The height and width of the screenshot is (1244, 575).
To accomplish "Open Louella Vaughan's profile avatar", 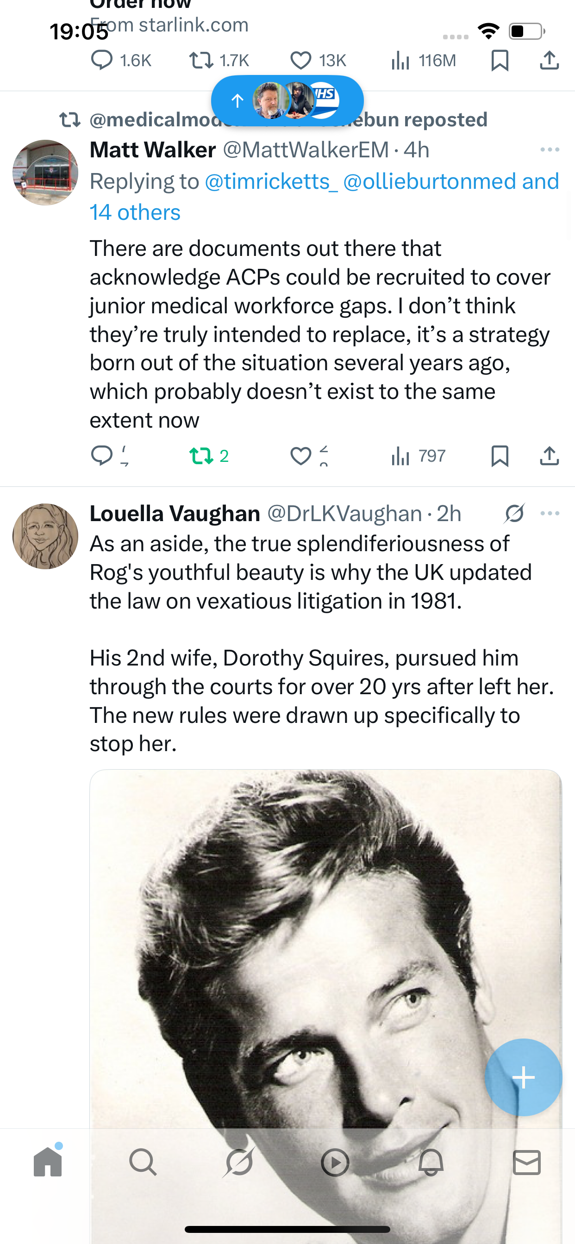I will tap(45, 536).
